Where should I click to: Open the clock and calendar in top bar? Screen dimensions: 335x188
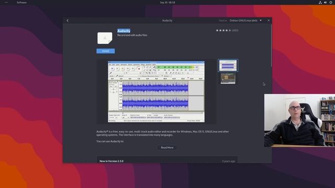pyautogui.click(x=167, y=2)
